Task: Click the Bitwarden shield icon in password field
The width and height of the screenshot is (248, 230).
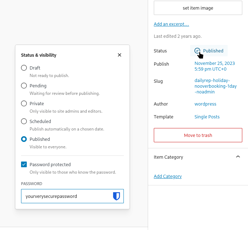Action: coord(116,196)
